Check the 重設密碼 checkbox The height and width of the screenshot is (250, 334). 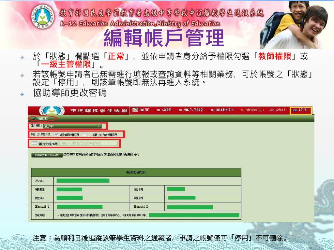[x=34, y=143]
